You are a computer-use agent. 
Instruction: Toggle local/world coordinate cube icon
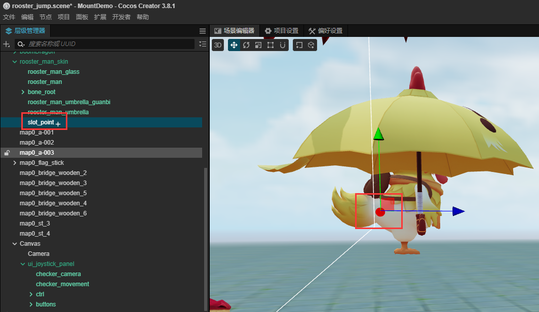pyautogui.click(x=311, y=45)
